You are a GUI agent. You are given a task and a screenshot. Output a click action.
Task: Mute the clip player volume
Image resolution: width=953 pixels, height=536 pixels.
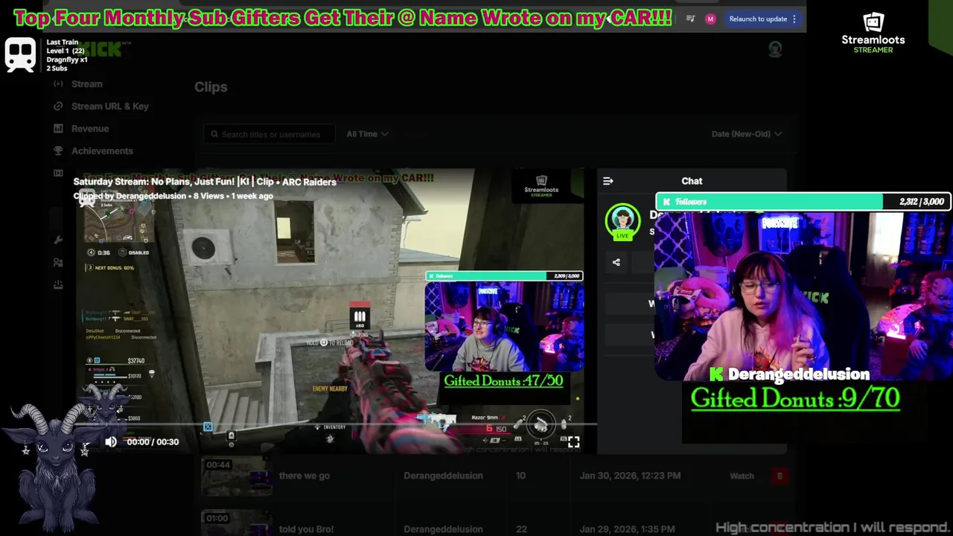click(x=111, y=441)
